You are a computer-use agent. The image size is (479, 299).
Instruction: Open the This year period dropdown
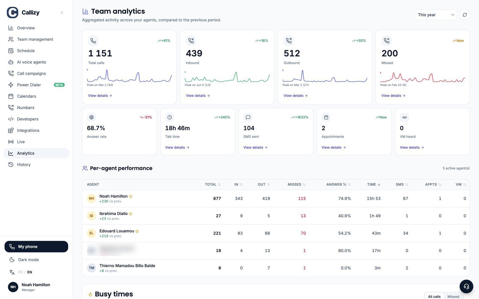[x=436, y=15]
